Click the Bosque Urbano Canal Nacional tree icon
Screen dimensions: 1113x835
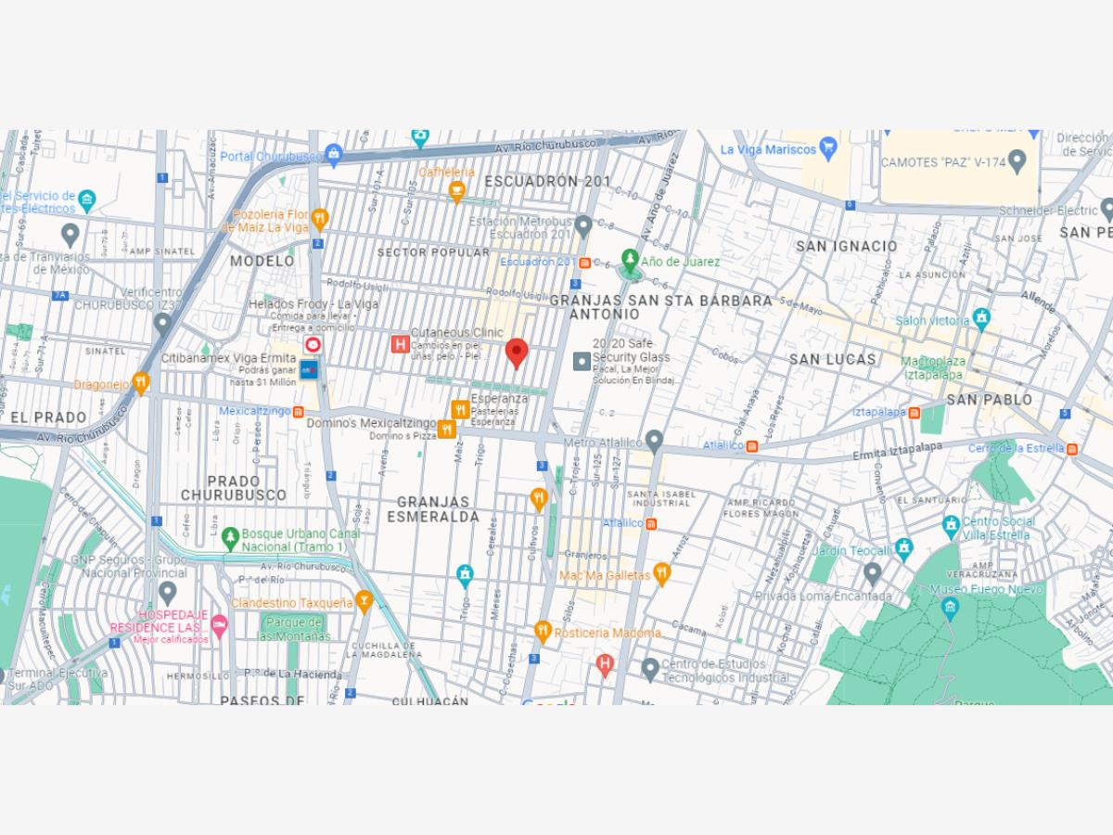point(230,536)
